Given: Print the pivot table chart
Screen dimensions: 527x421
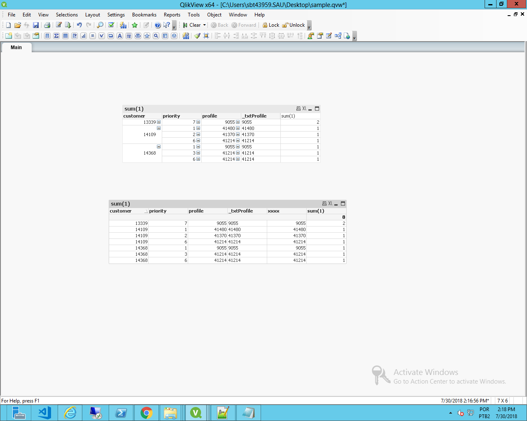Looking at the screenshot, I should tap(298, 109).
